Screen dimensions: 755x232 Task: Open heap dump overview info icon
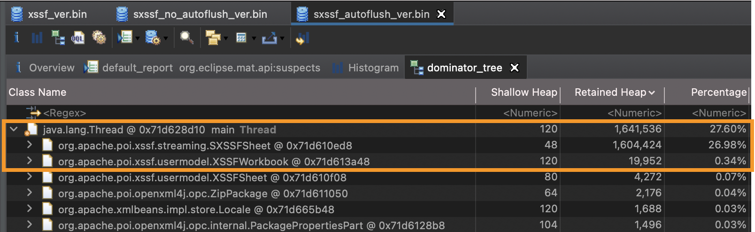click(x=17, y=38)
